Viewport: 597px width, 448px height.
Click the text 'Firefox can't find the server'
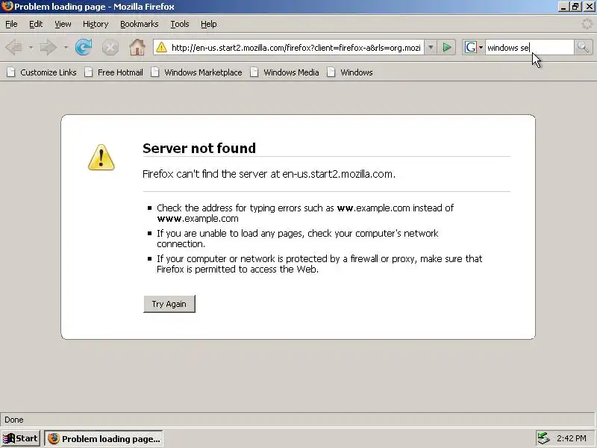(204, 174)
